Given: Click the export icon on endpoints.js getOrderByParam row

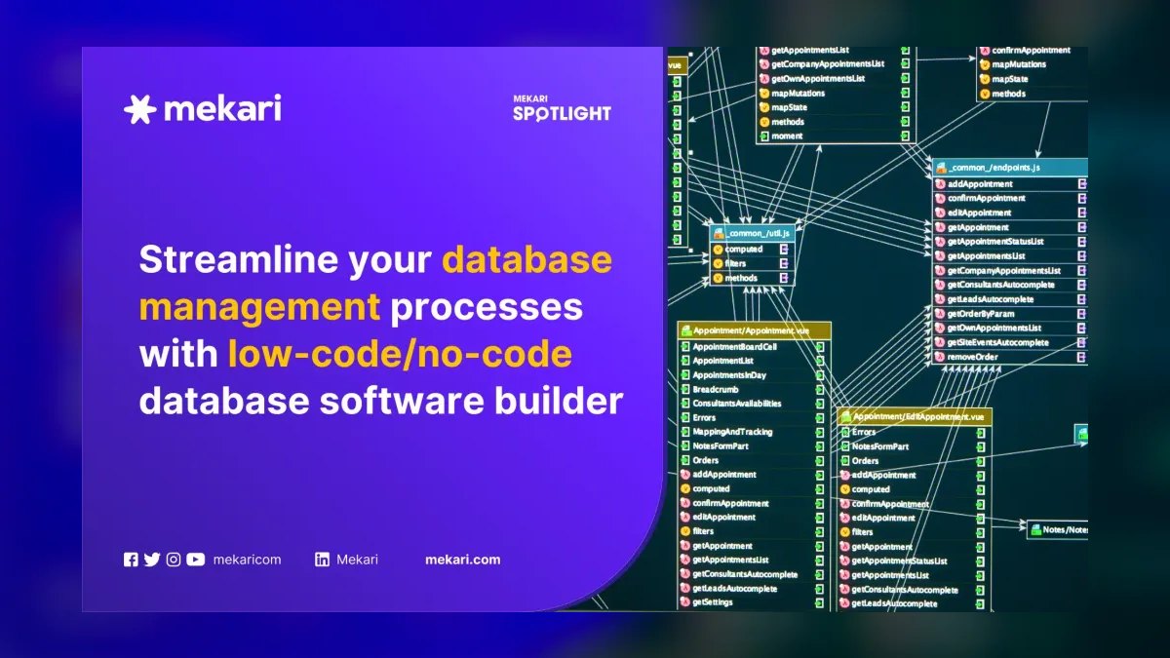Looking at the screenshot, I should click(x=1082, y=314).
